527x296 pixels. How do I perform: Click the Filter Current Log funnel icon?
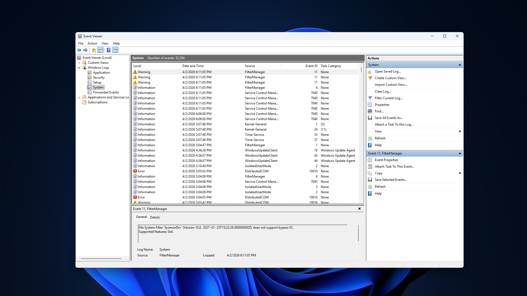click(x=370, y=98)
